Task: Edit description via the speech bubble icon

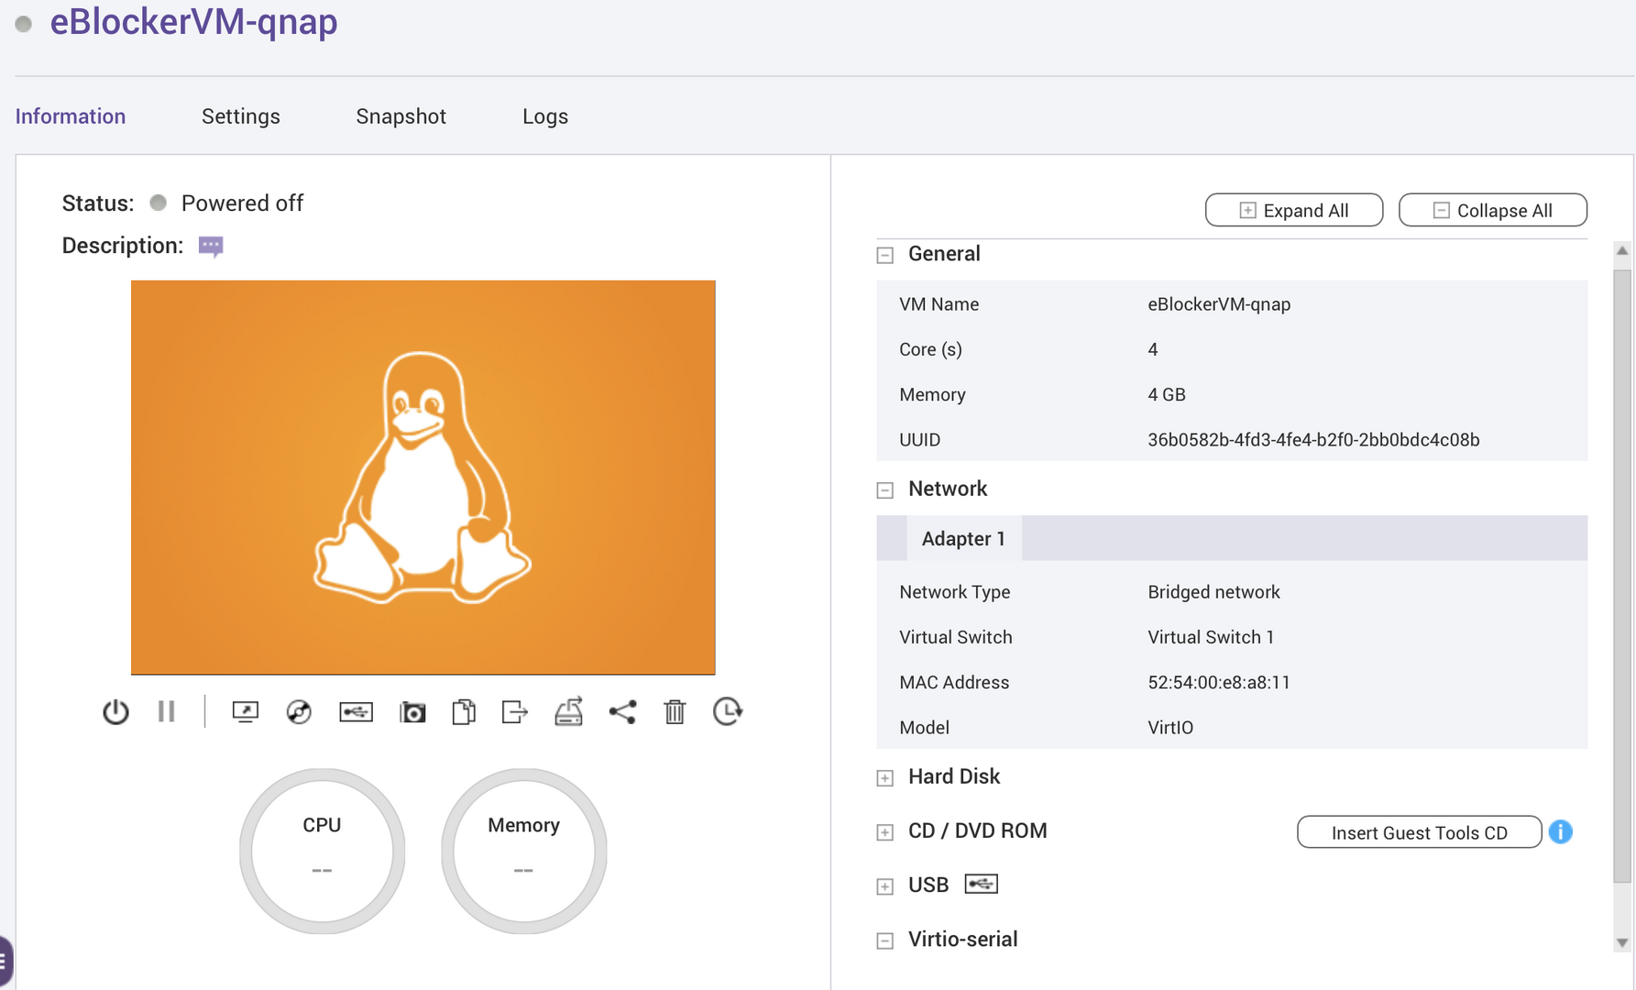Action: [x=211, y=247]
